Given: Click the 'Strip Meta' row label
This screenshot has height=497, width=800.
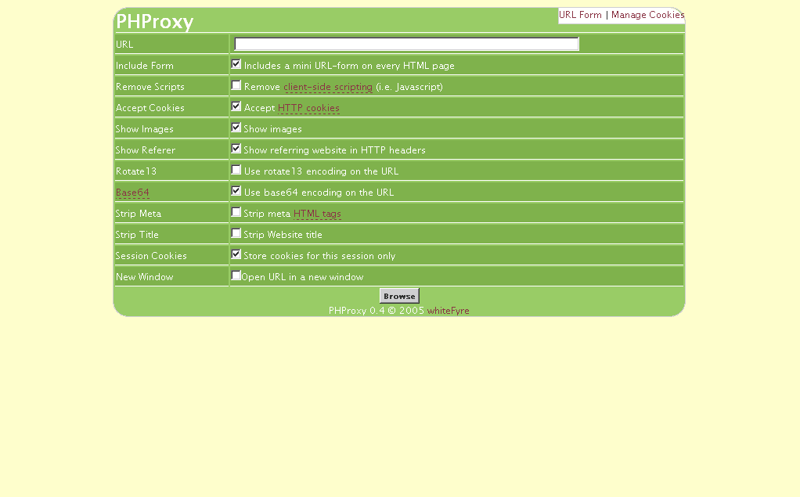Looking at the screenshot, I should tap(139, 214).
